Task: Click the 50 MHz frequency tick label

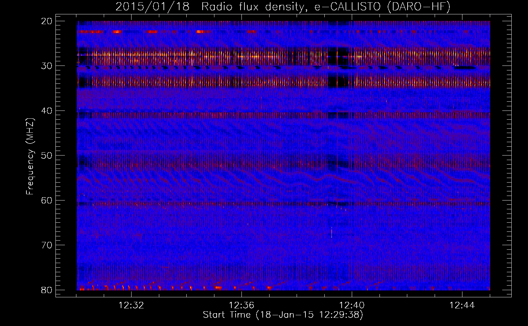Action: coord(47,156)
